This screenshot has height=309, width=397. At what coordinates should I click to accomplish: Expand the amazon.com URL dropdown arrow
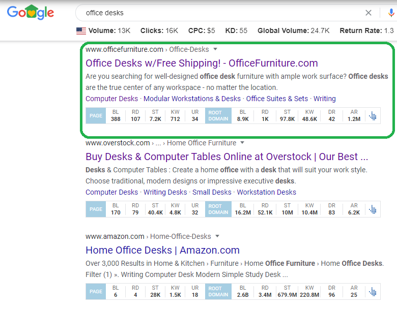point(217,236)
